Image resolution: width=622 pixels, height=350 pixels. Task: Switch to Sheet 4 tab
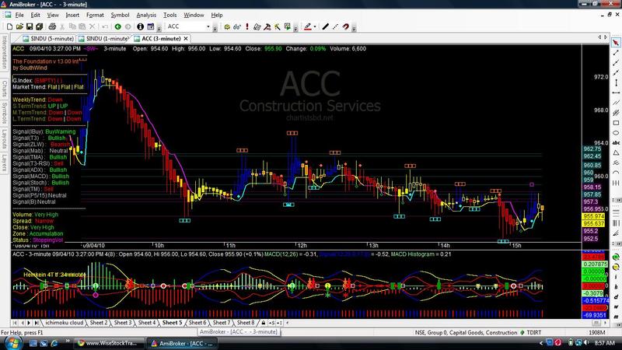click(x=147, y=323)
